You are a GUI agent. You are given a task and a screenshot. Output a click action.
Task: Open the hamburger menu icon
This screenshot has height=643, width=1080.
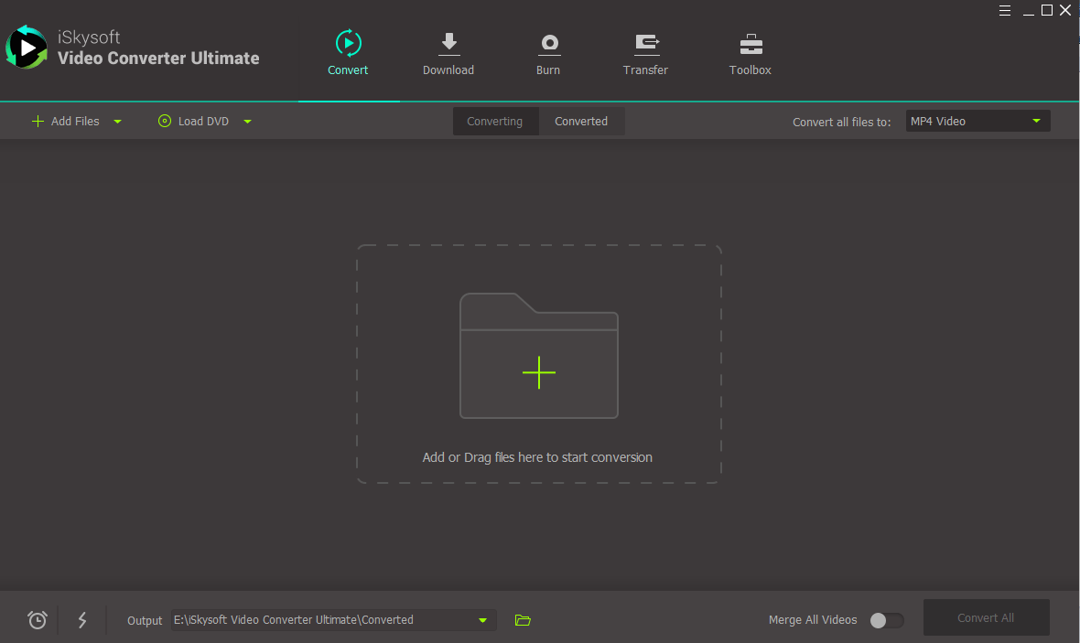pos(1005,10)
